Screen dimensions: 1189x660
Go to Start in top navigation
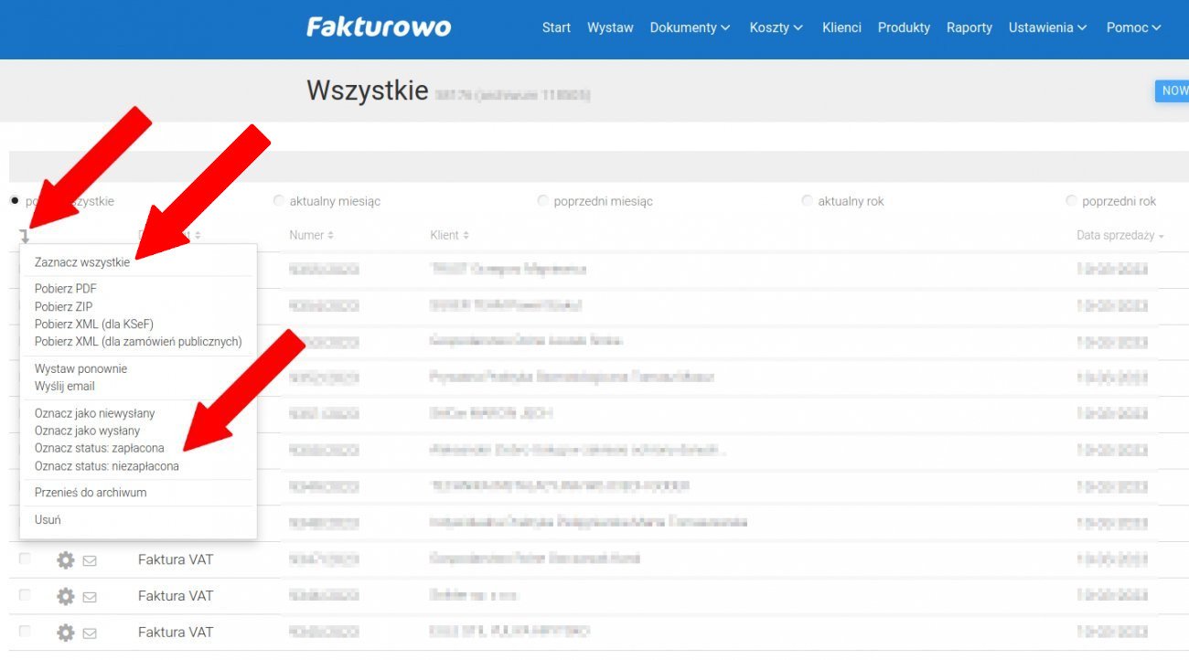pos(556,27)
